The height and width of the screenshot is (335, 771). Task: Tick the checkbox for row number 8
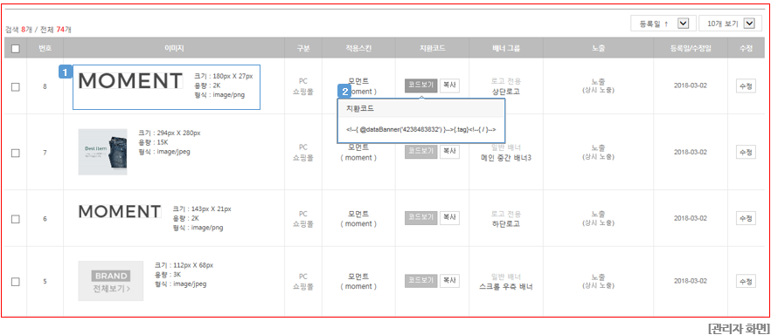tap(15, 87)
